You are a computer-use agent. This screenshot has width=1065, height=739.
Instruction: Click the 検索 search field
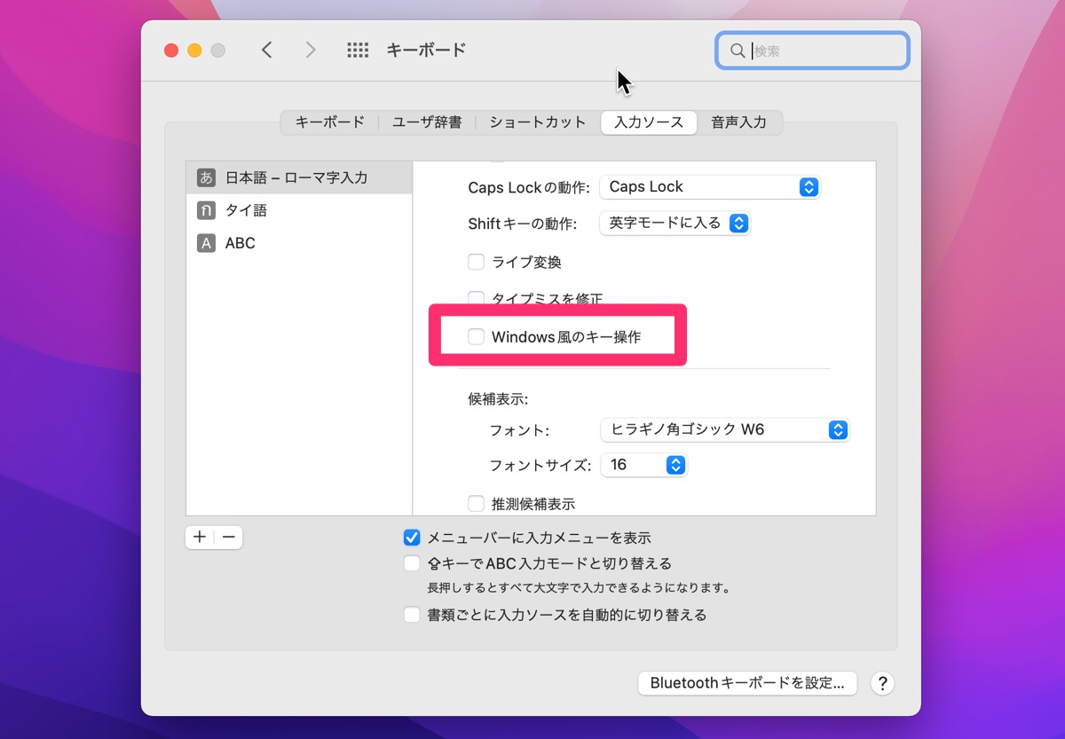click(812, 51)
